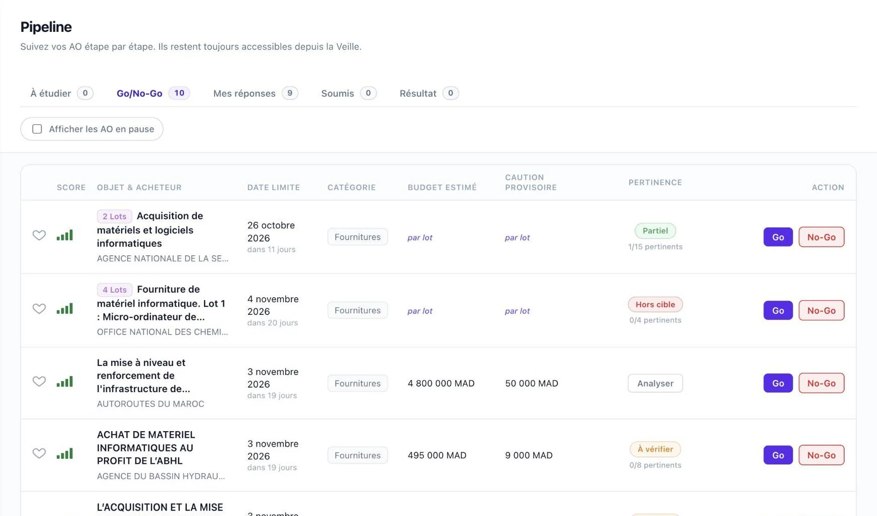Screen dimensions: 877x516
Task: Click score bars icon of Office National des Chemi row
Action: 65,308
